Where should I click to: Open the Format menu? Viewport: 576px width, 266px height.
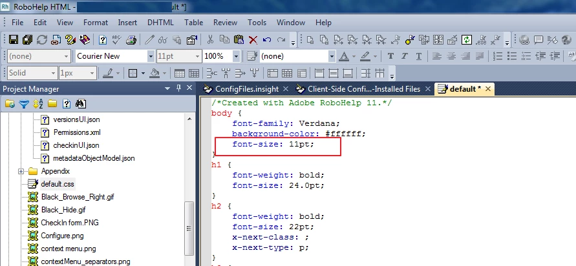[96, 23]
